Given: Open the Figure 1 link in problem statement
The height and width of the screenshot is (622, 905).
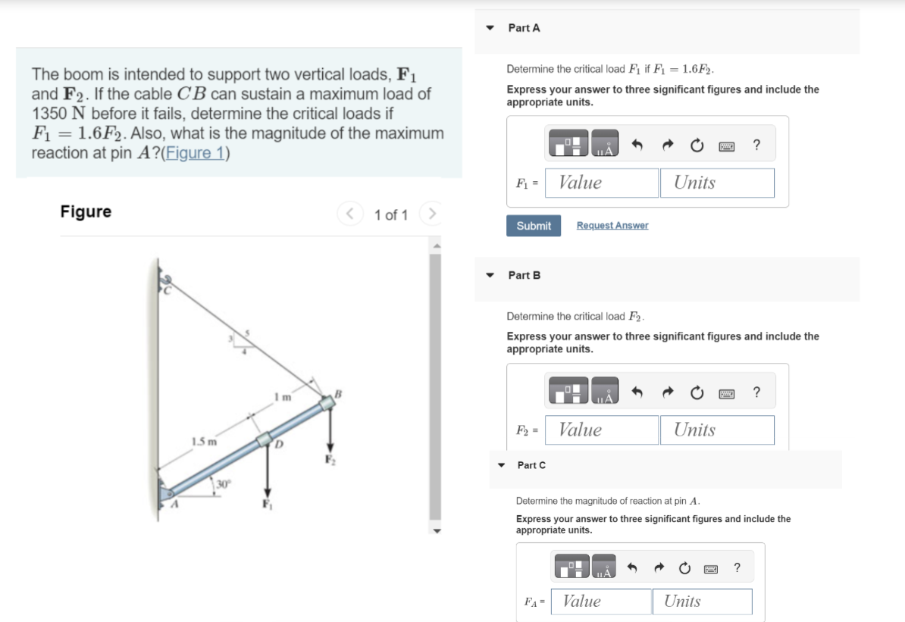Looking at the screenshot, I should click(x=196, y=152).
